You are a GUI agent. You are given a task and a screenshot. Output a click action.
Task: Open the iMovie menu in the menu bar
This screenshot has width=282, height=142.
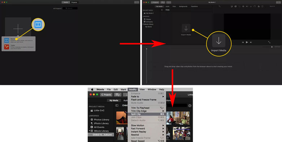click(x=100, y=89)
